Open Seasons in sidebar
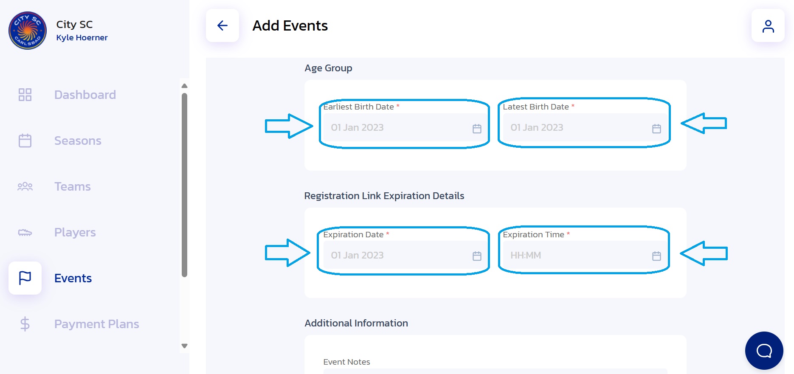The image size is (794, 374). click(x=78, y=141)
